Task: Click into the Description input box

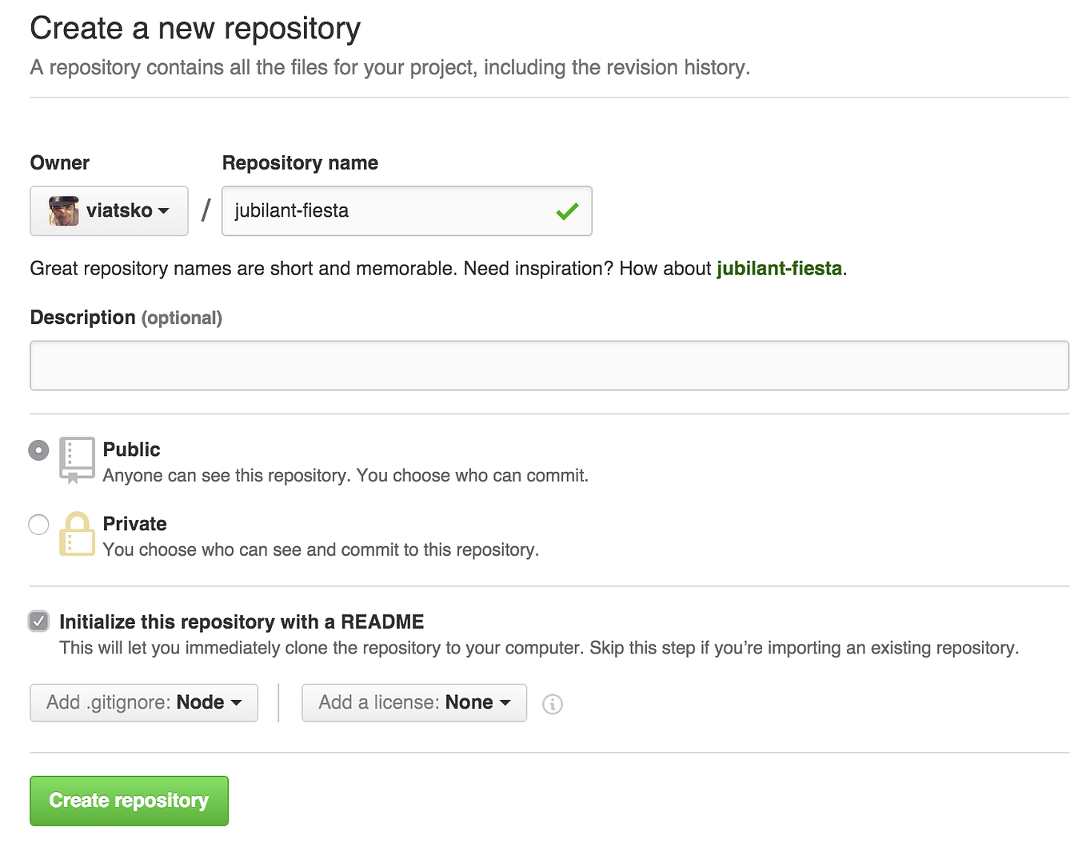Action: click(549, 366)
